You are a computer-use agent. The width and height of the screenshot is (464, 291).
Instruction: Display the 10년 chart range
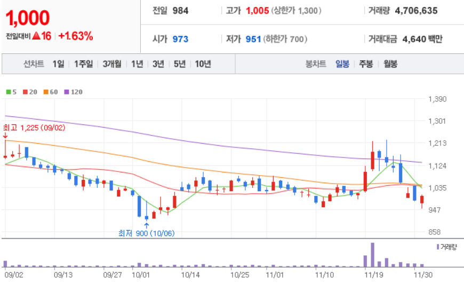pos(203,64)
